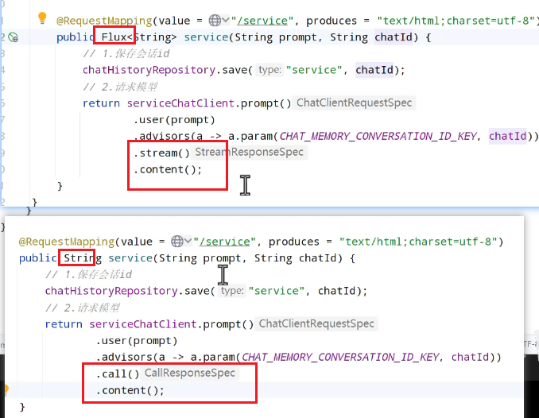The image size is (539, 418).
Task: Click ChatClientRequestSpec hint in the String-returning method
Action: [316, 323]
